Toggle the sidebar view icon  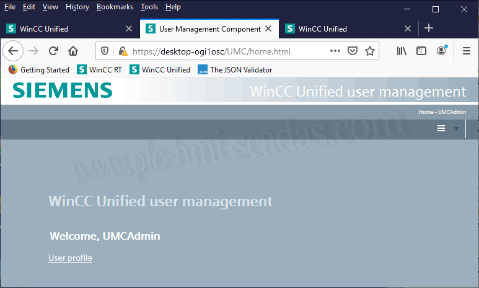tap(421, 51)
